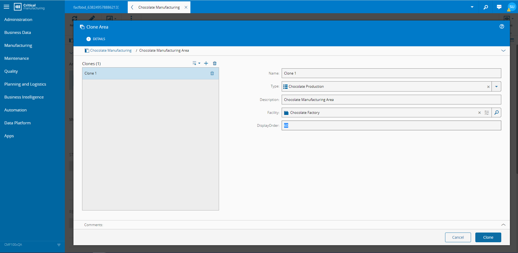
Task: Expand the Type dropdown list
Action: click(496, 86)
